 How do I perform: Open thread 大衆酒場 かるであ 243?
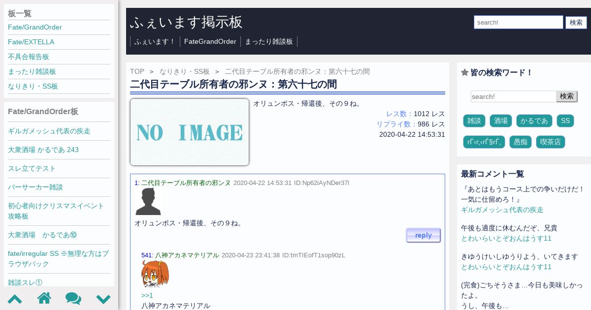(x=43, y=150)
